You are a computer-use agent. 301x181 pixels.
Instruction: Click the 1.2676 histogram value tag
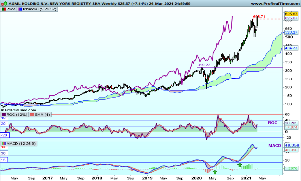pyautogui.click(x=291, y=168)
